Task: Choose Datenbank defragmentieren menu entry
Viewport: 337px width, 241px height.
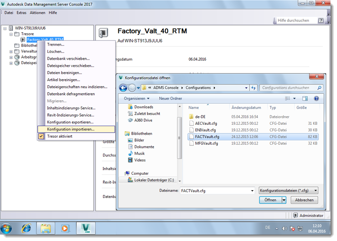Action: (76, 94)
